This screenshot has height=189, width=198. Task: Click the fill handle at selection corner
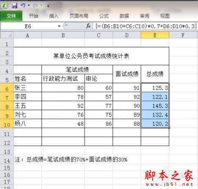click(169, 128)
